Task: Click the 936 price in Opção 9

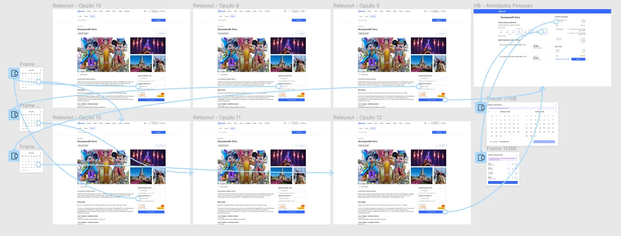Action: (x=423, y=95)
